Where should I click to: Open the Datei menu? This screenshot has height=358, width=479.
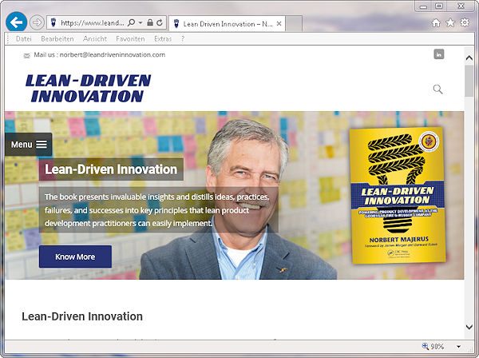(24, 38)
